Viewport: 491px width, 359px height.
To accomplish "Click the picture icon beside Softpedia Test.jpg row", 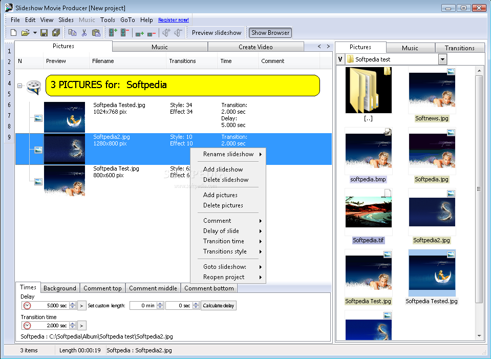I will tap(38, 182).
